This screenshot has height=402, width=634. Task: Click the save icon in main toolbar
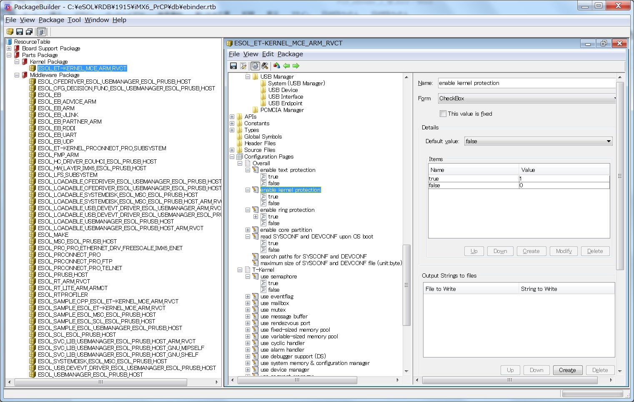click(x=20, y=32)
